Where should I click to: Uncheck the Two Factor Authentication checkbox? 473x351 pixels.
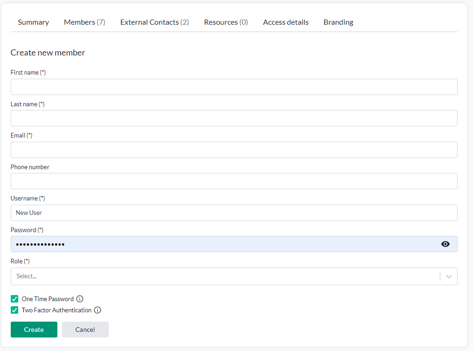click(x=14, y=310)
